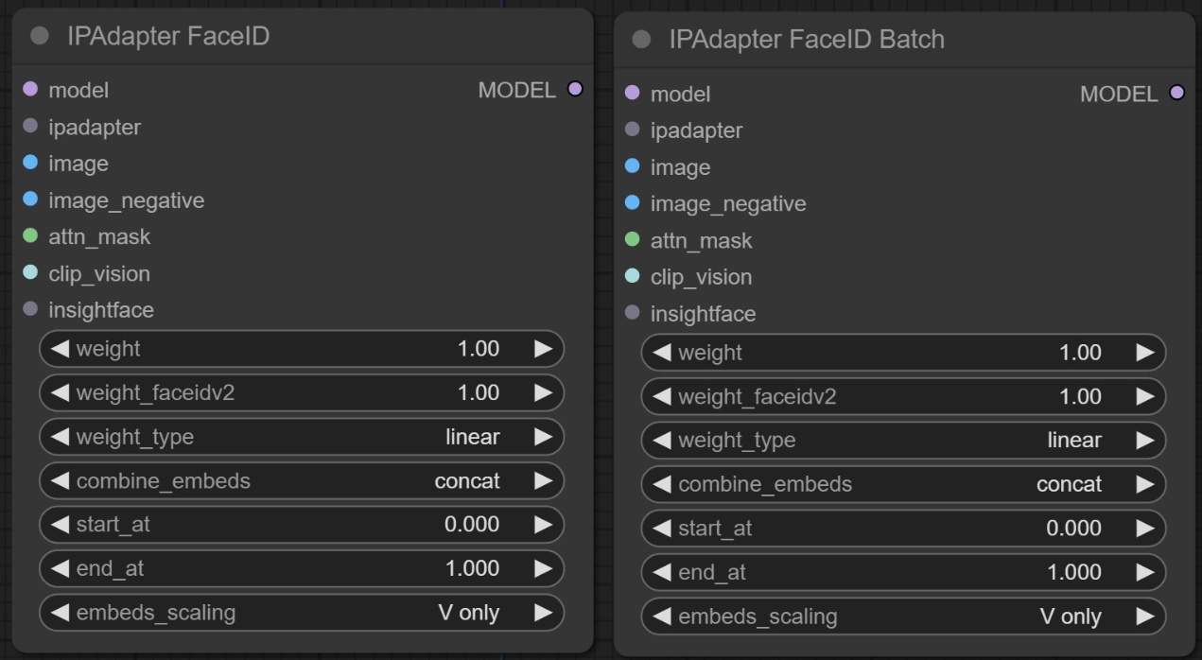Click the MODEL output socket on IPAdapter FaceID

coord(574,90)
